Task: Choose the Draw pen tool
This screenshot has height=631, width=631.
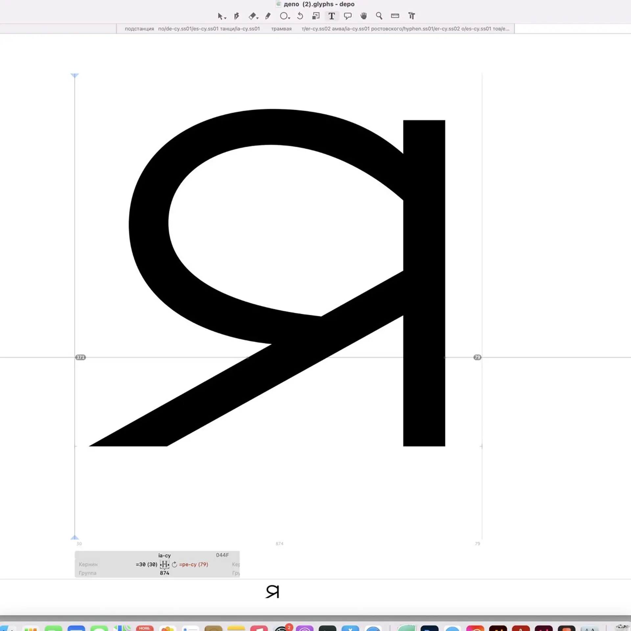Action: 236,16
